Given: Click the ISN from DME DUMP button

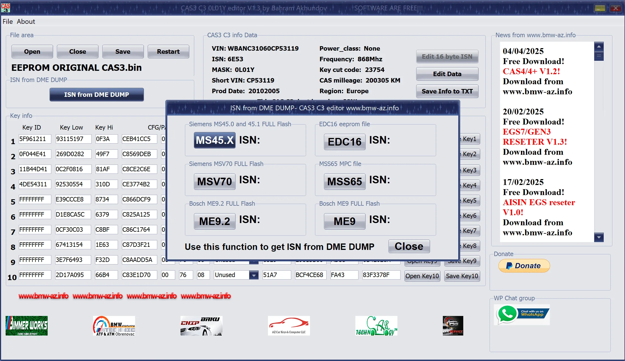Looking at the screenshot, I should coord(97,95).
